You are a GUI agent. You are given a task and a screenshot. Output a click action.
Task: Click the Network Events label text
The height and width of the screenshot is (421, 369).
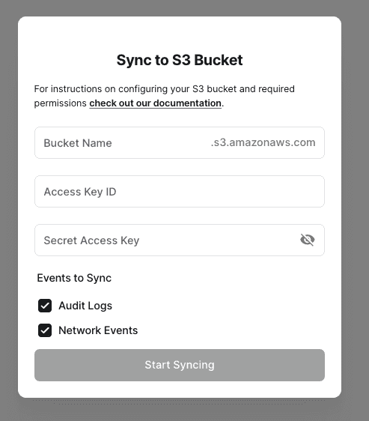[98, 330]
